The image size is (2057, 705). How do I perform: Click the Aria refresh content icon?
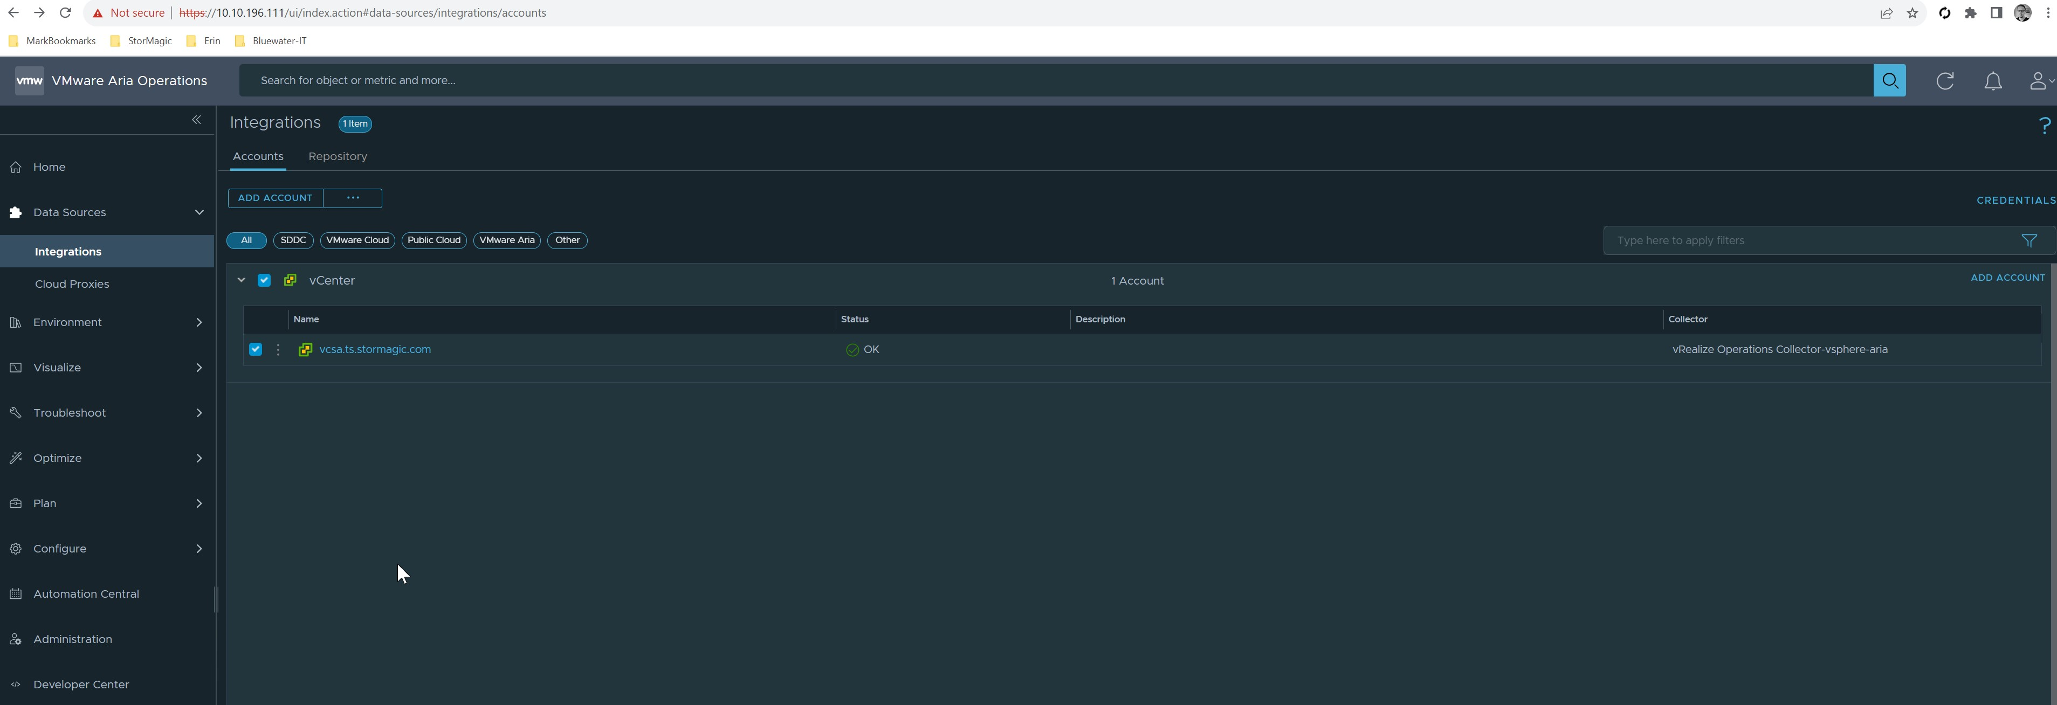click(x=1945, y=81)
